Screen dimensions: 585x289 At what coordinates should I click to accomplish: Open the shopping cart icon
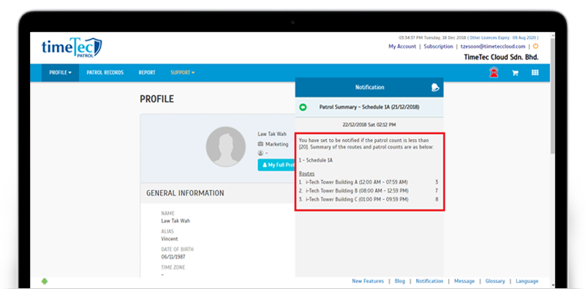pos(516,73)
